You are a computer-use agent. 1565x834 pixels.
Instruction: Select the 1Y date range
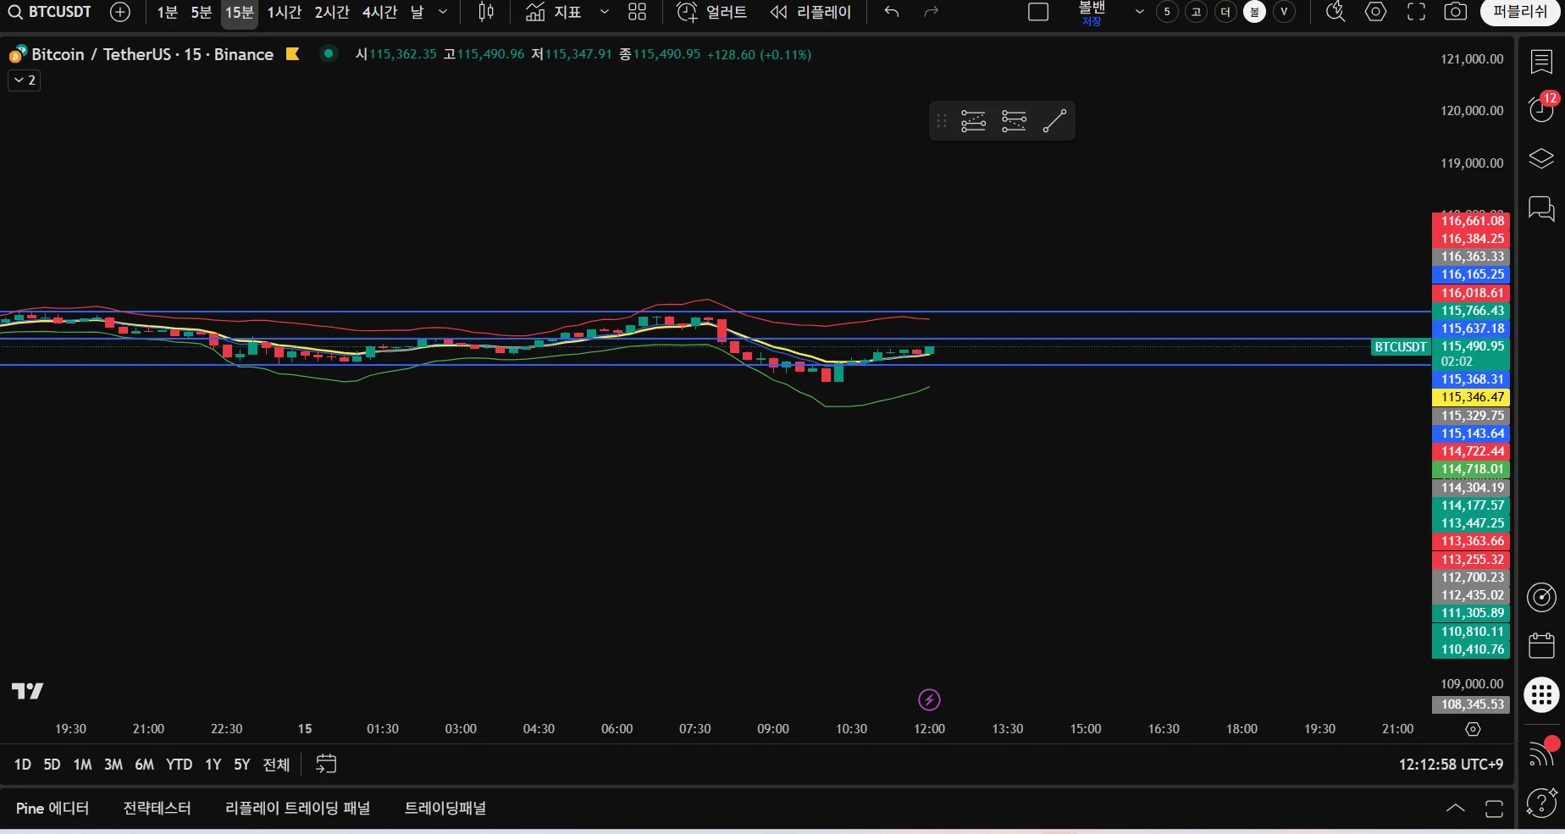point(213,765)
